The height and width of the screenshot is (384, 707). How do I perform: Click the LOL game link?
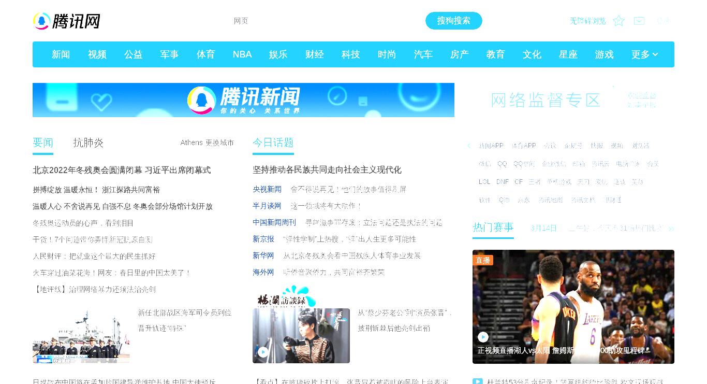(484, 182)
